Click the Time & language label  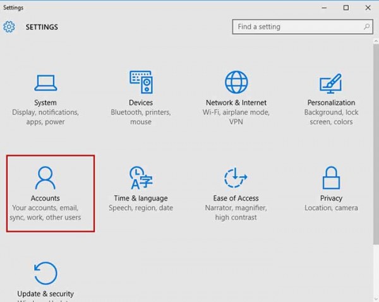pos(141,198)
